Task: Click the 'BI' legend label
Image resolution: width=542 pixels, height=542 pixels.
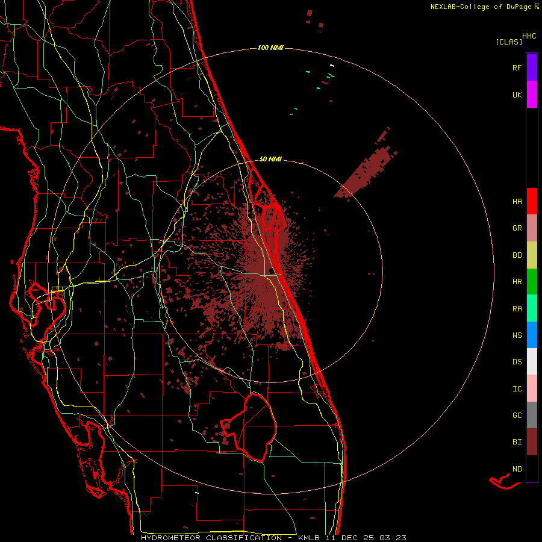Action: [x=517, y=442]
